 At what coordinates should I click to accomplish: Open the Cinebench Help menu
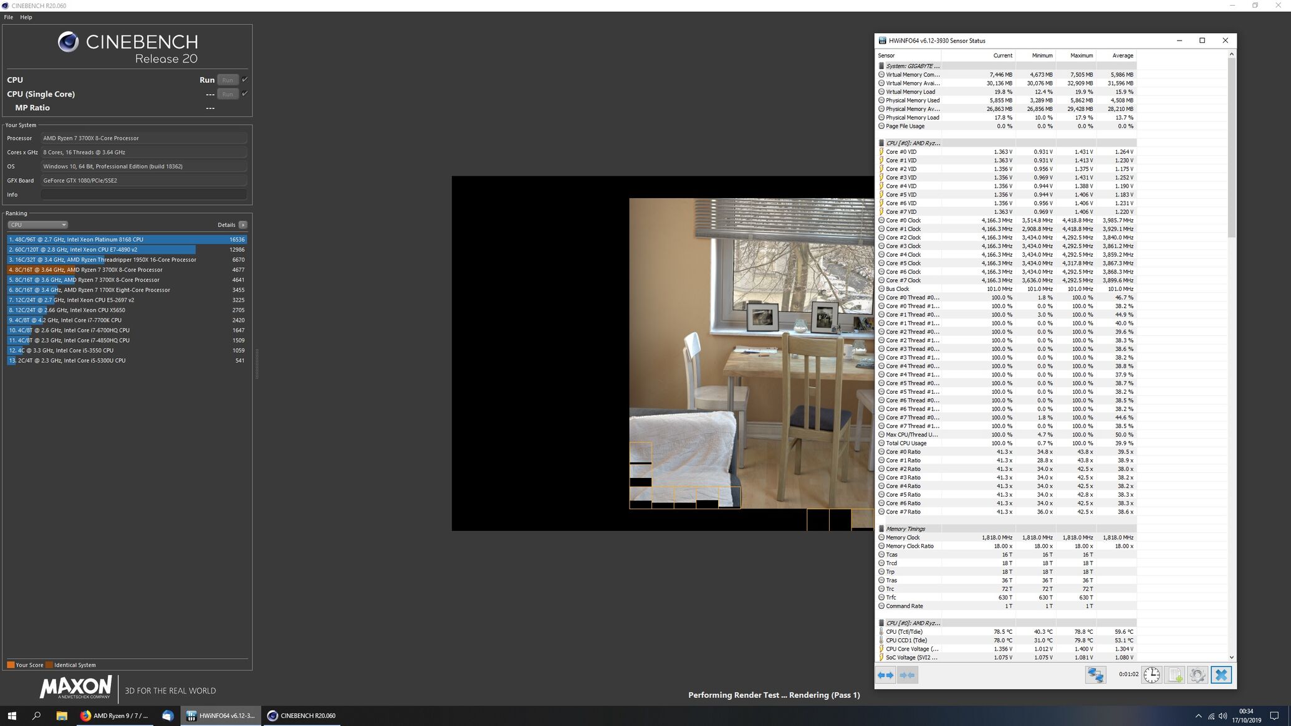tap(26, 17)
